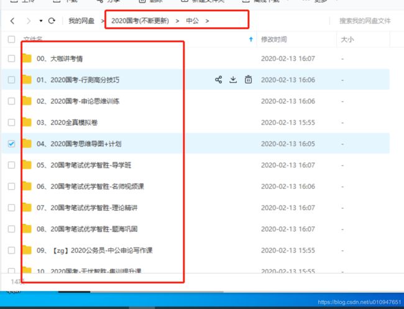Viewport: 404px width, 309px height.
Task: Click folder icon of 08、题海巩固 row
Action: 27,229
